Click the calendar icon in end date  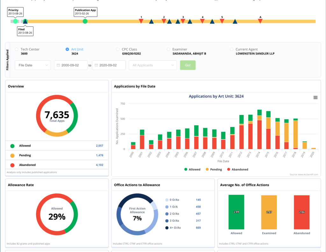[96, 65]
